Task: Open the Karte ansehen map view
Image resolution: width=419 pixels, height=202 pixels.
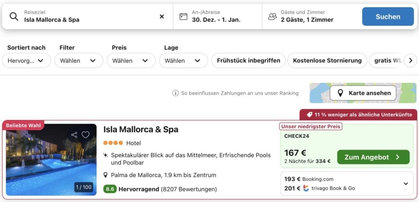Action: pyautogui.click(x=363, y=93)
